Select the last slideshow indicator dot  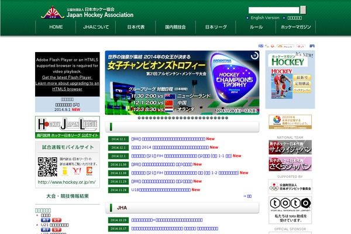tap(227, 118)
